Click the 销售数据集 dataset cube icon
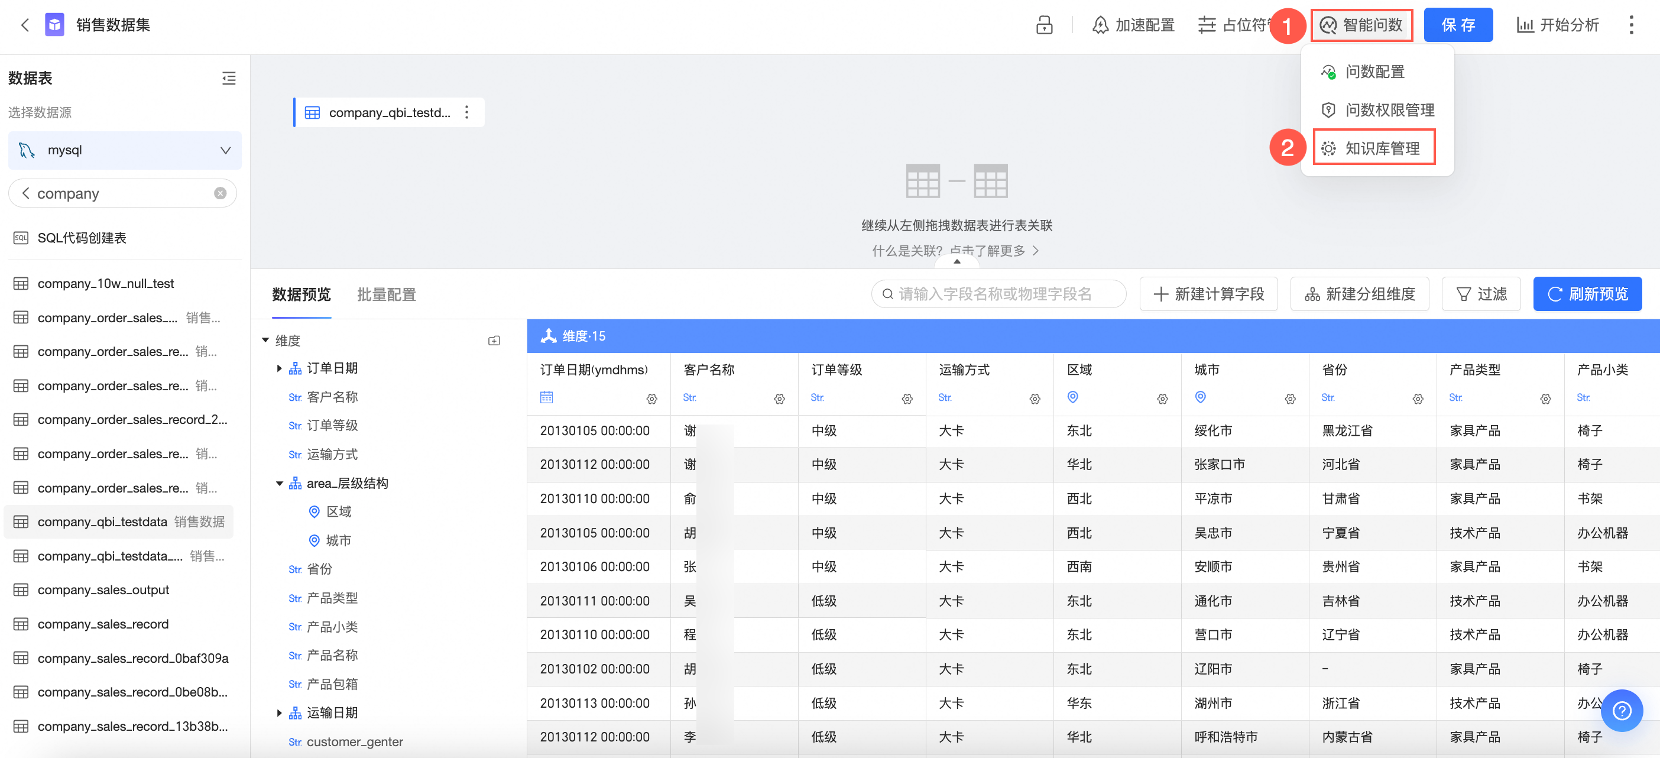Image resolution: width=1660 pixels, height=758 pixels. [x=55, y=25]
